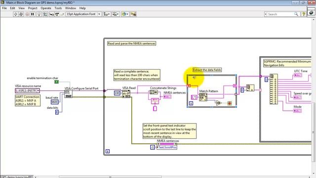Click the vertical scrollbar up arrow
The width and height of the screenshot is (316, 178).
pyautogui.click(x=314, y=19)
